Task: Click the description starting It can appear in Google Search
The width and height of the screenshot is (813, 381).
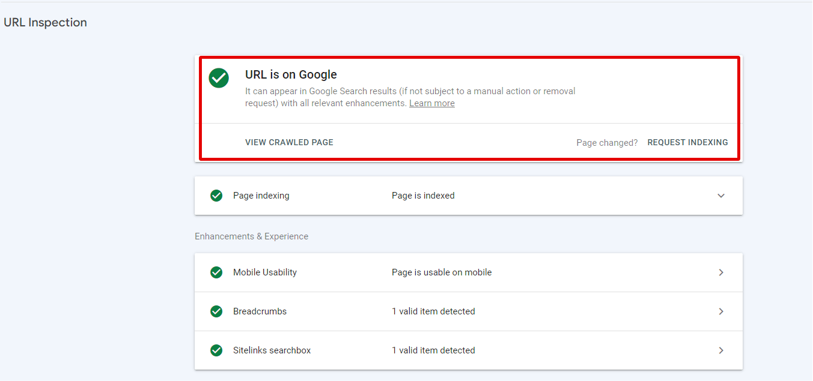Action: [410, 97]
